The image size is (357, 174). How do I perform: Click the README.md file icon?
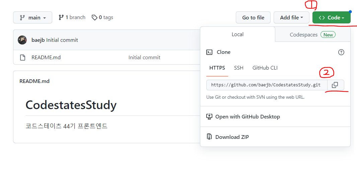tap(22, 58)
